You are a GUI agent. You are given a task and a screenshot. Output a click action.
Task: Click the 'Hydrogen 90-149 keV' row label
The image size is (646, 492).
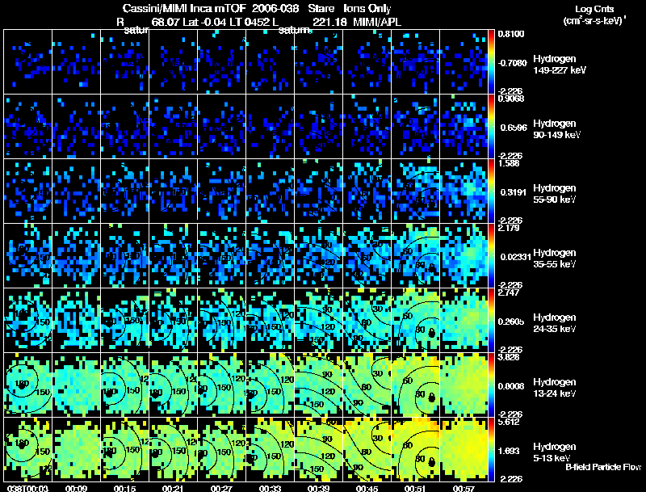[x=556, y=129]
